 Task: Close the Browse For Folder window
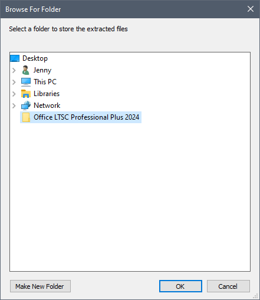tap(251, 9)
